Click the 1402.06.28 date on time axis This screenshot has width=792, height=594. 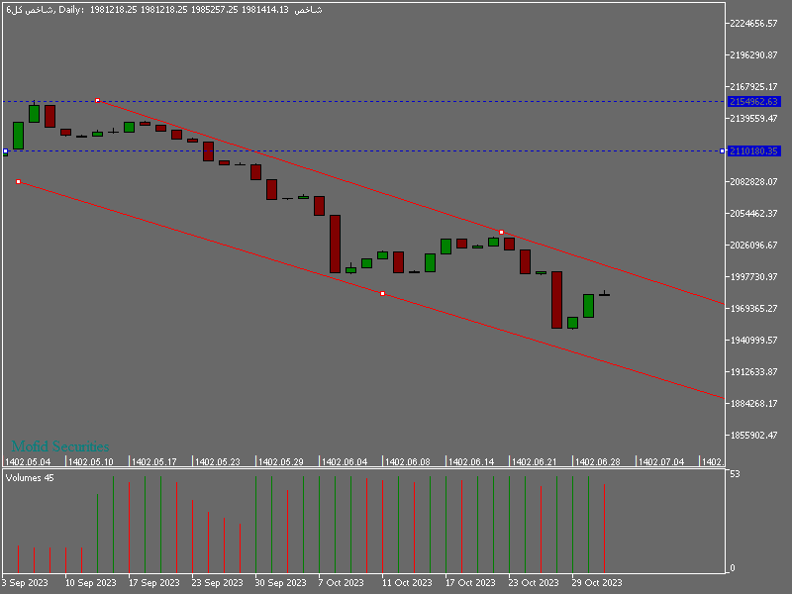[598, 461]
